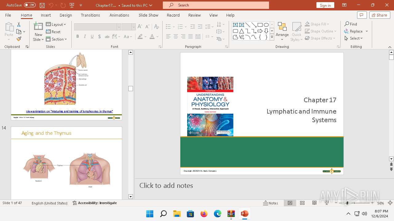The image size is (394, 221).
Task: Click the Share button
Action: click(x=380, y=15)
